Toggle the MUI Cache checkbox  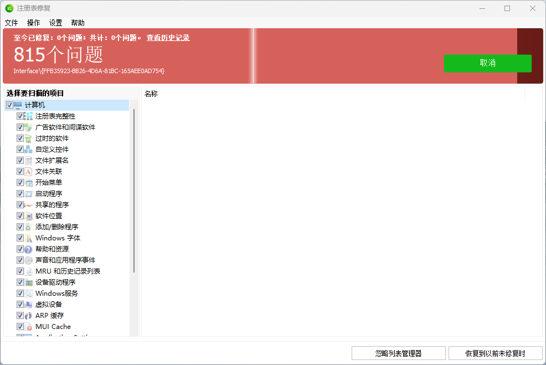[x=20, y=327]
